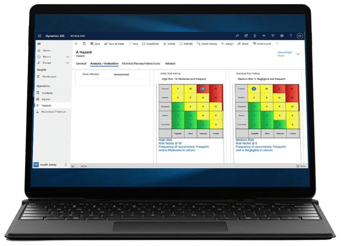Click the 'Risk factor @ 15' text
This screenshot has height=246, width=341.
tap(170, 143)
